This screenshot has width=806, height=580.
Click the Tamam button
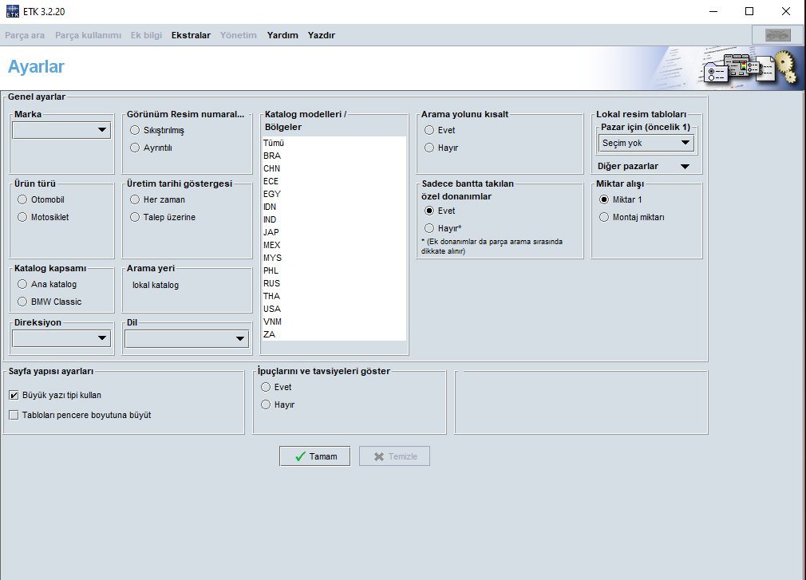(x=314, y=456)
